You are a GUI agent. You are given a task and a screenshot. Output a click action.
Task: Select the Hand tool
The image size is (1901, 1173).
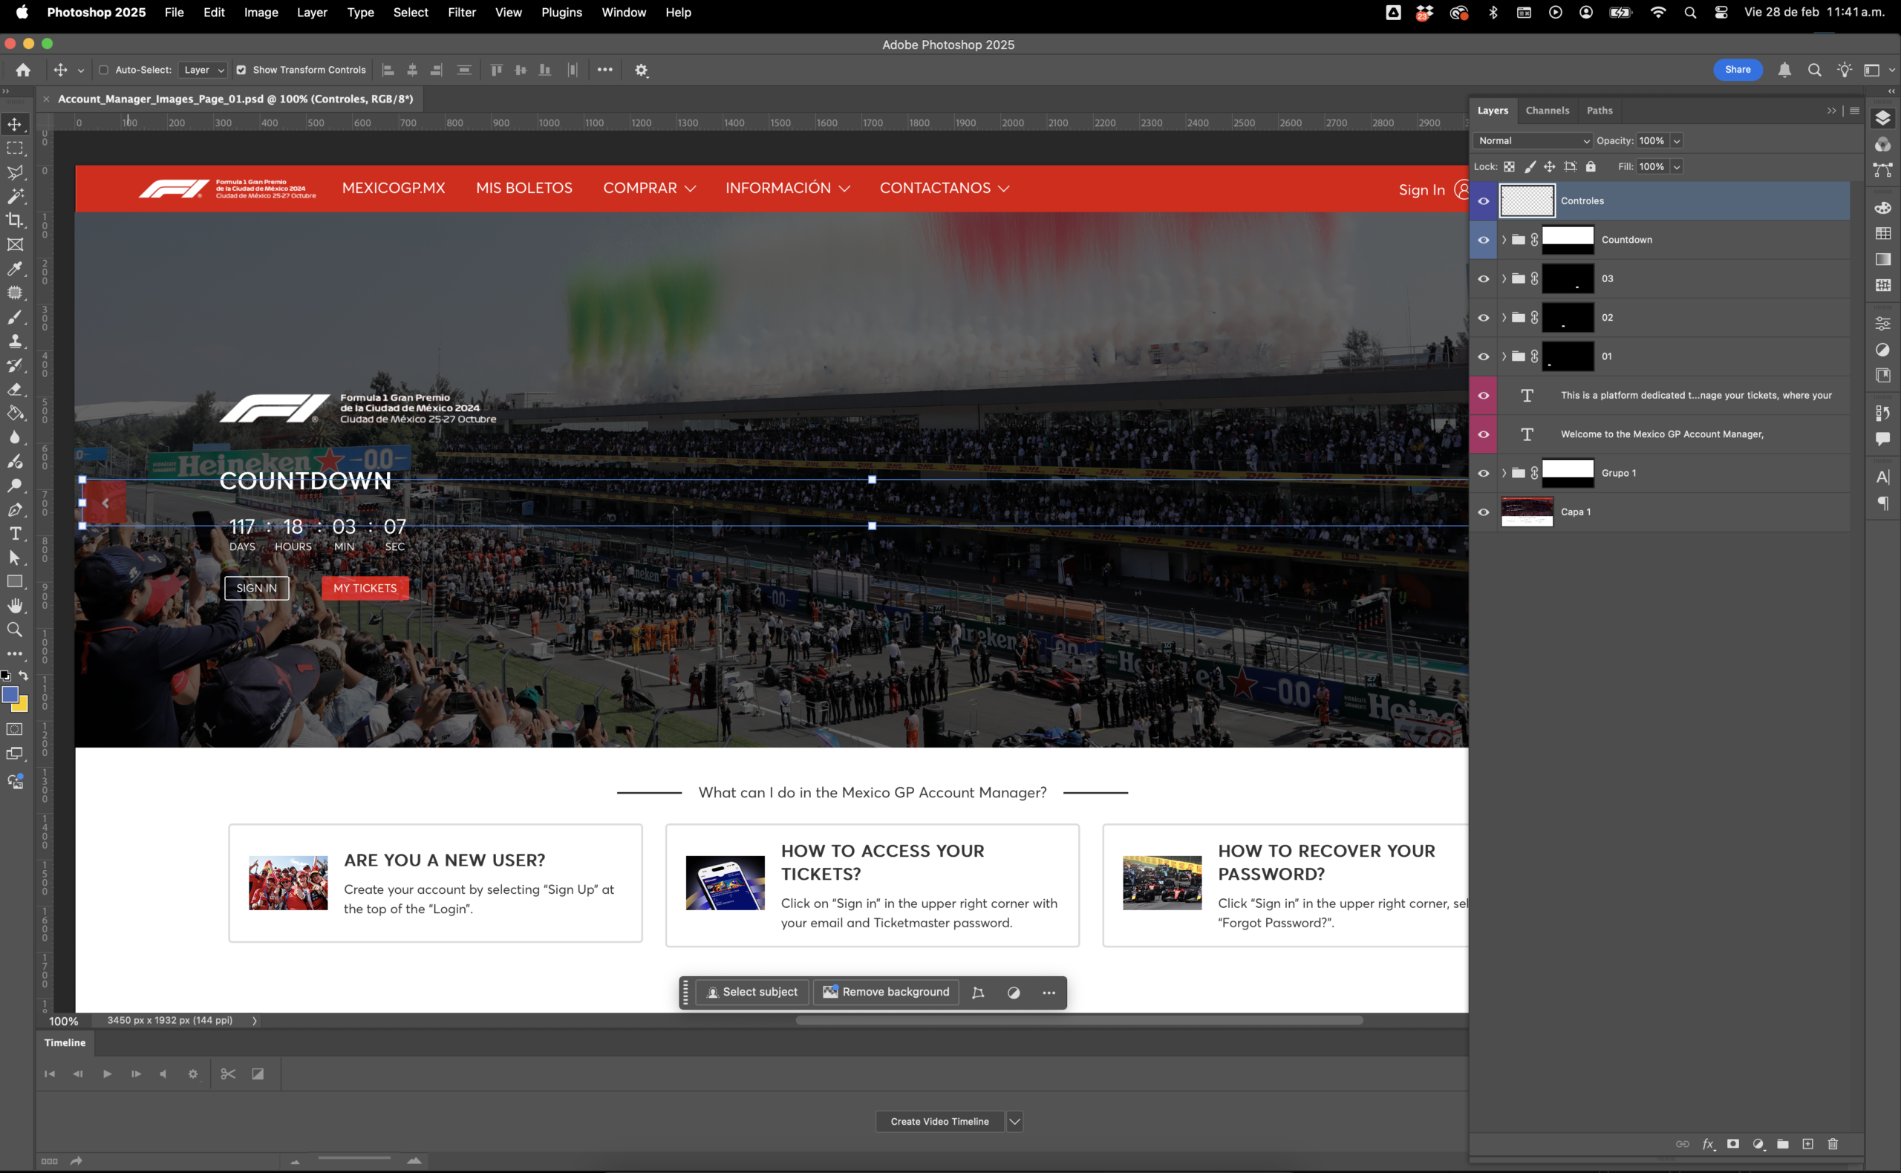point(15,606)
